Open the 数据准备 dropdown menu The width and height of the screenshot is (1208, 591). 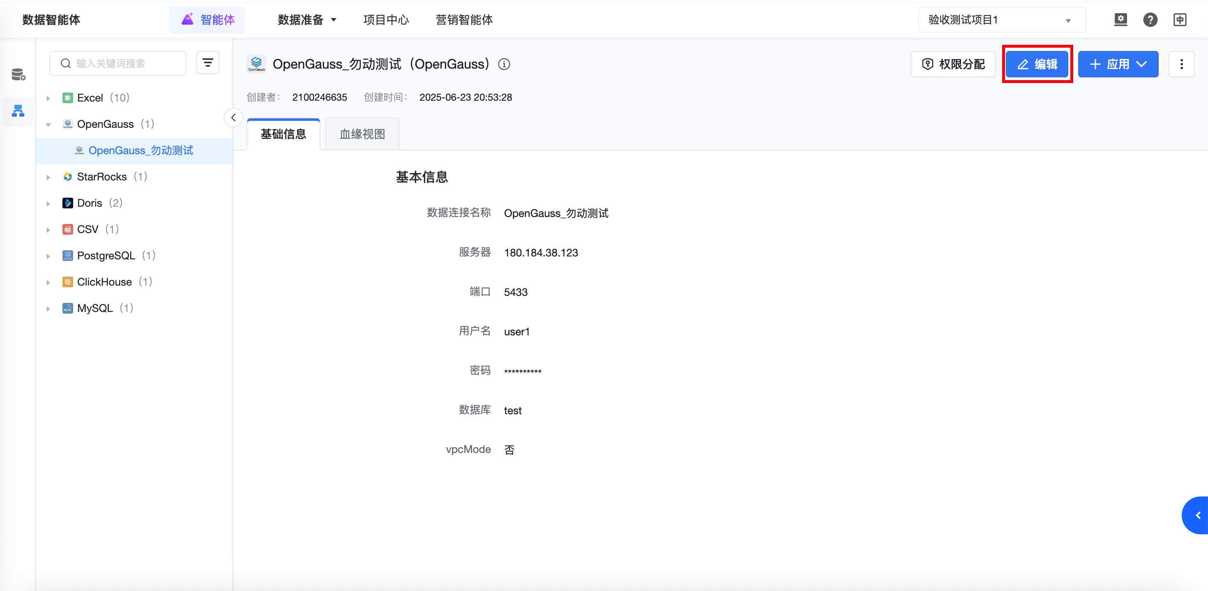307,20
